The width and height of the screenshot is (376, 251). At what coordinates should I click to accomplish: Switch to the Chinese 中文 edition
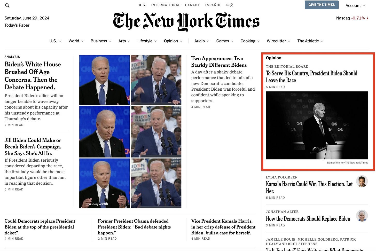pyautogui.click(x=230, y=5)
